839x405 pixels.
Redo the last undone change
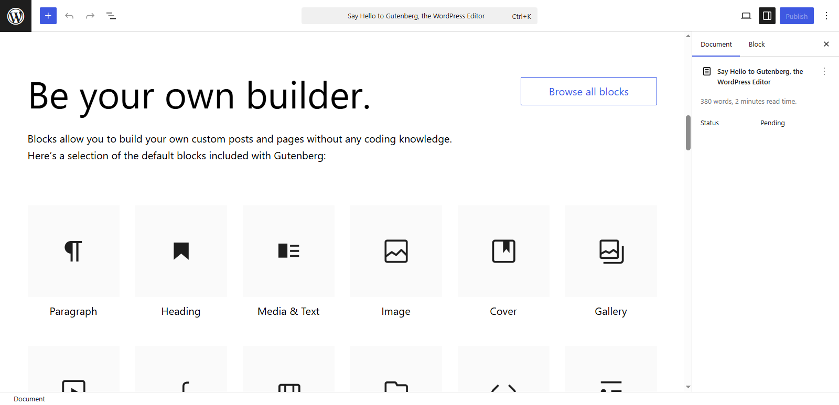(x=90, y=16)
